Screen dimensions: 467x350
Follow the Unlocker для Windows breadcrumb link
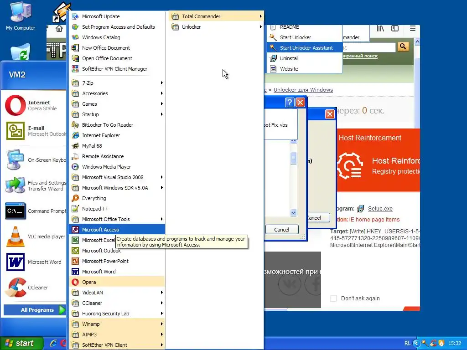303,90
